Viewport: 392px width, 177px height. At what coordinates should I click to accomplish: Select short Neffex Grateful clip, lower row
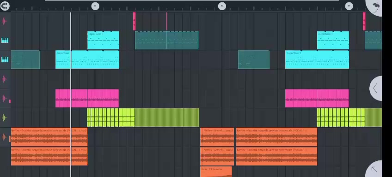click(217, 156)
